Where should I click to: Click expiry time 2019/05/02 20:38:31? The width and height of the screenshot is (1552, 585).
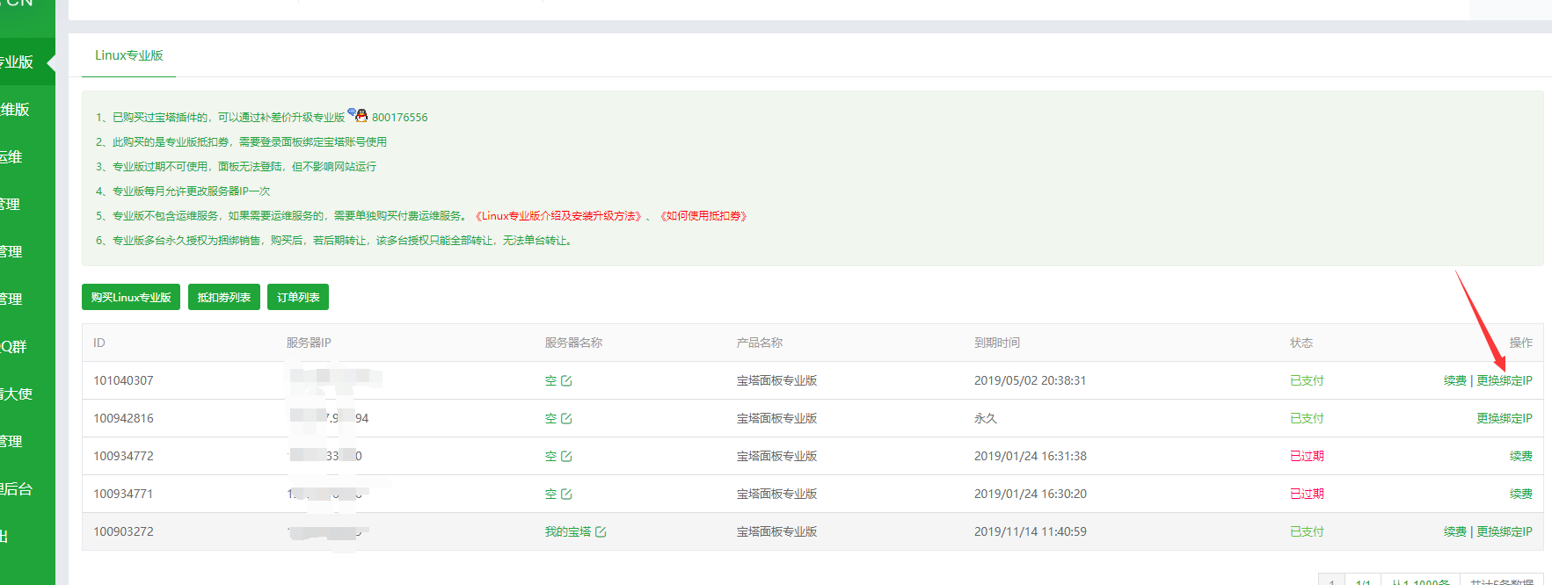tap(1031, 381)
